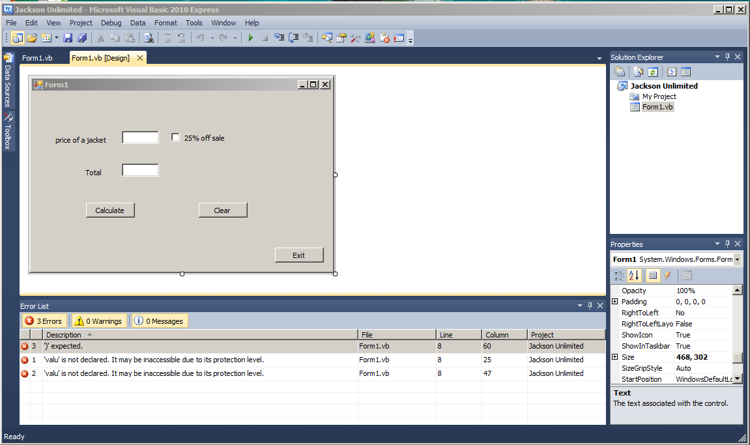
Task: Switch to the Form1.vb code tab
Action: pyautogui.click(x=37, y=58)
